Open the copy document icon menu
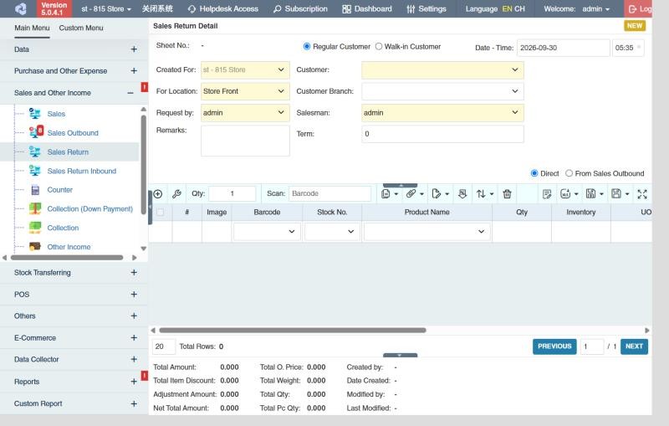Image resolution: width=669 pixels, height=426 pixels. tap(390, 194)
